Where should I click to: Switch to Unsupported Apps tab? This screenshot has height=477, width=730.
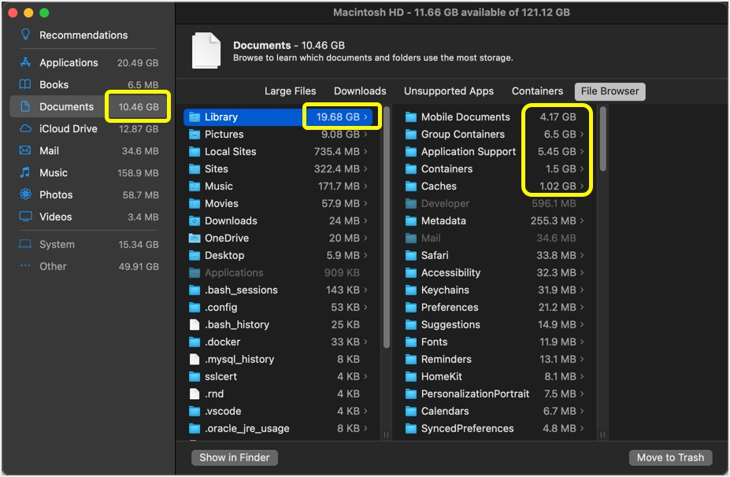click(448, 91)
